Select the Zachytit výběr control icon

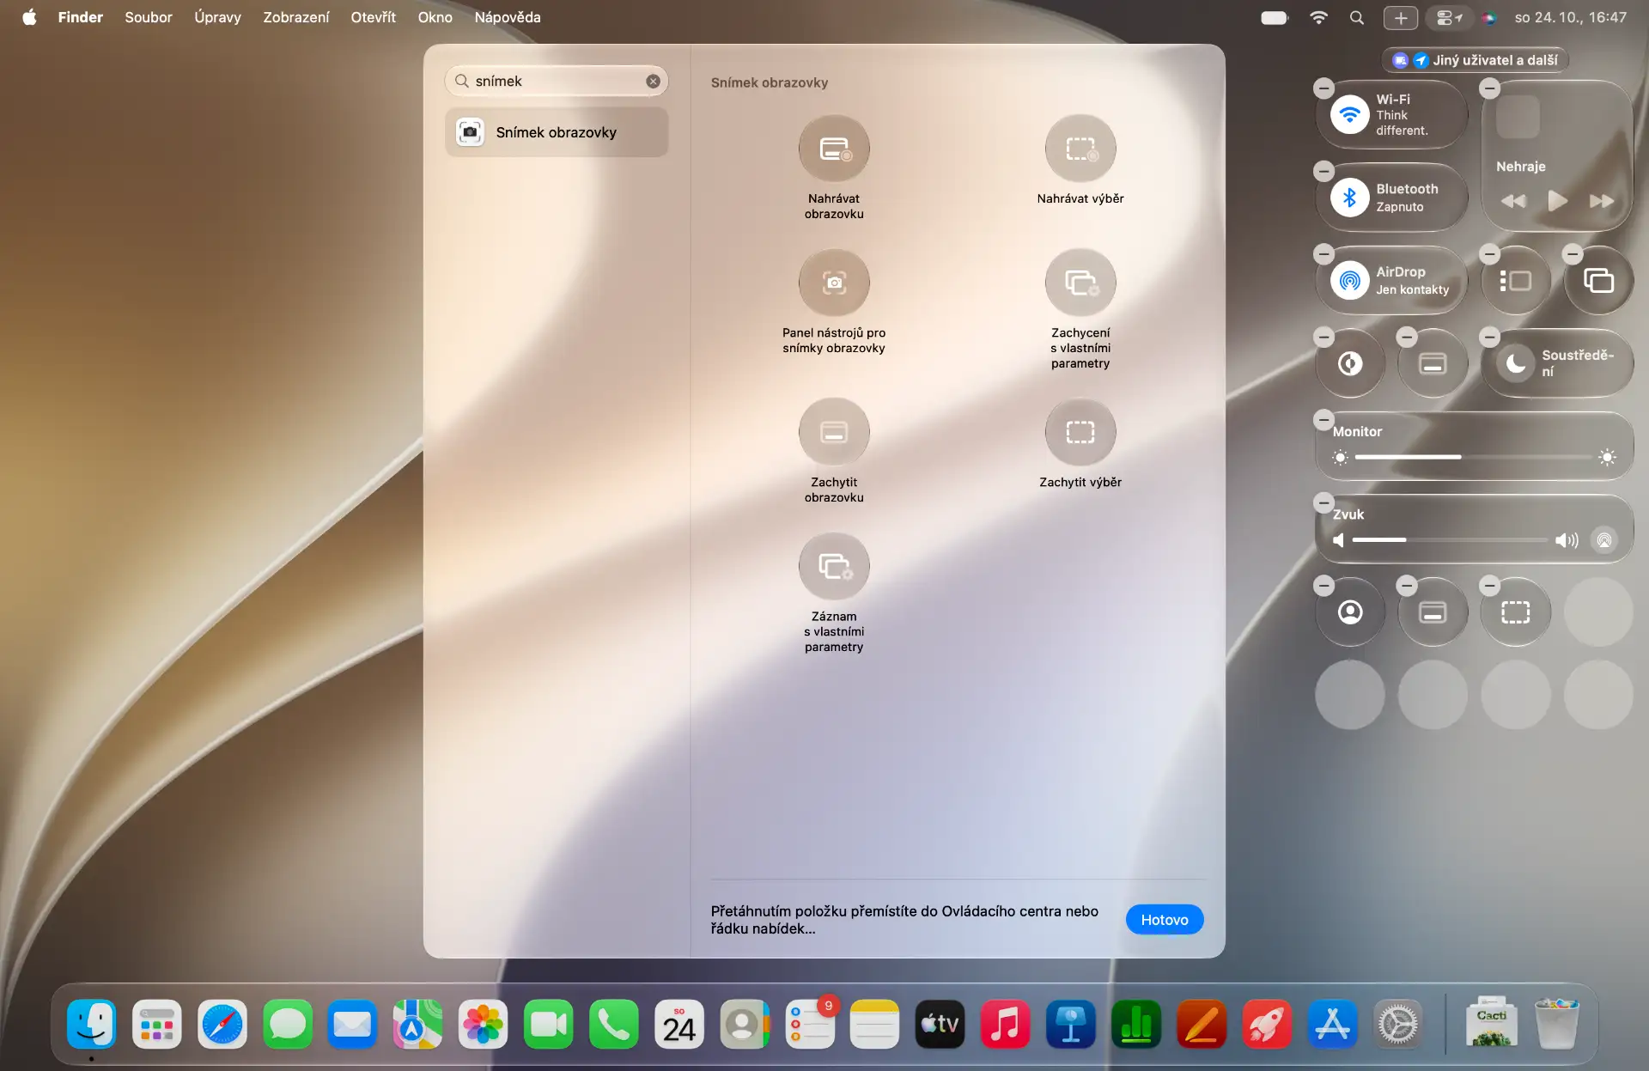(x=1080, y=433)
